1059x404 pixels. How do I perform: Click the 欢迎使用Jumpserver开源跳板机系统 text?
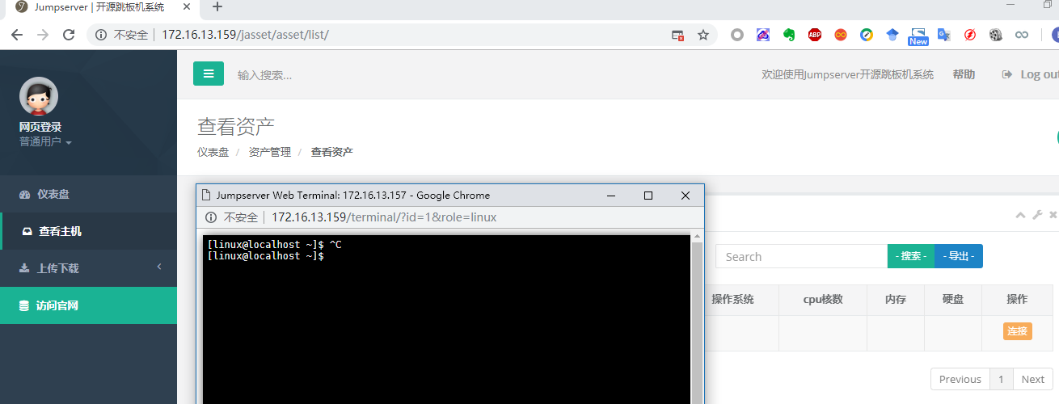click(x=847, y=74)
